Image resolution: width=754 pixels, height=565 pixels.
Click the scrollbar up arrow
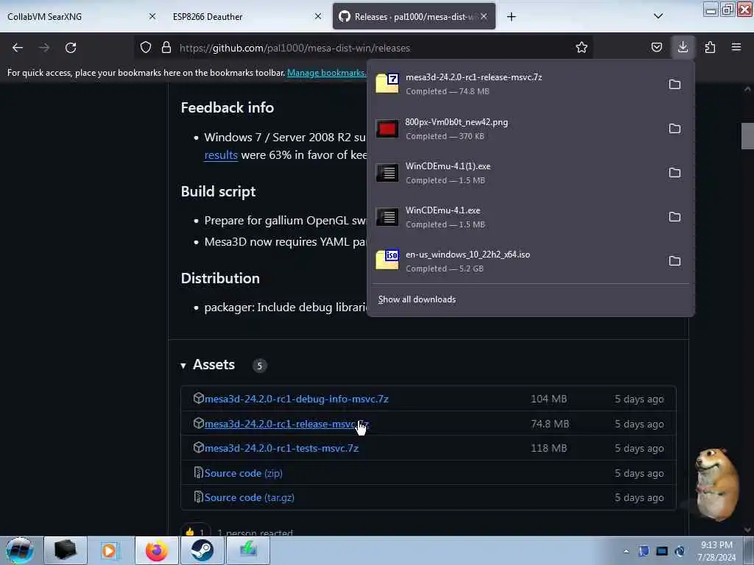pyautogui.click(x=747, y=89)
